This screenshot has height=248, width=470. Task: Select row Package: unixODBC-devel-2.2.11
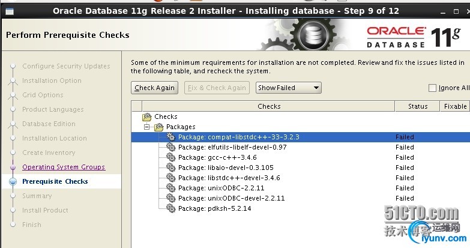point(301,198)
